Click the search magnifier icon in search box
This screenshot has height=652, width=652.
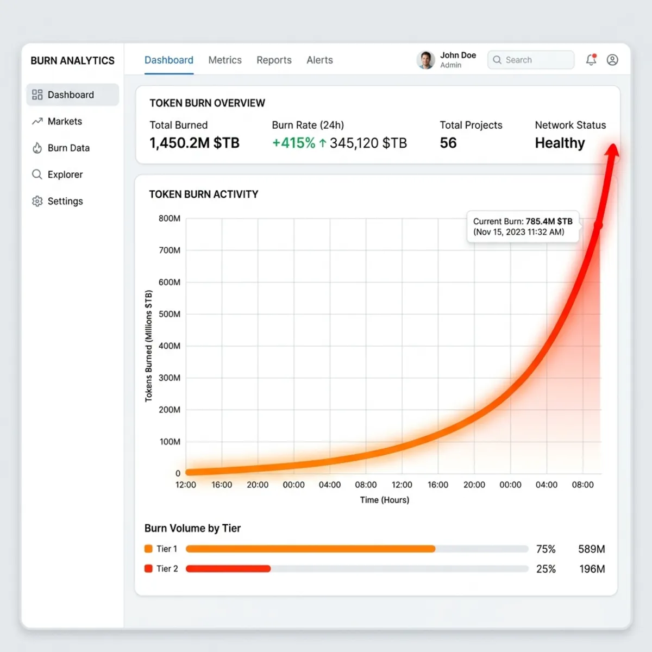[x=497, y=60]
